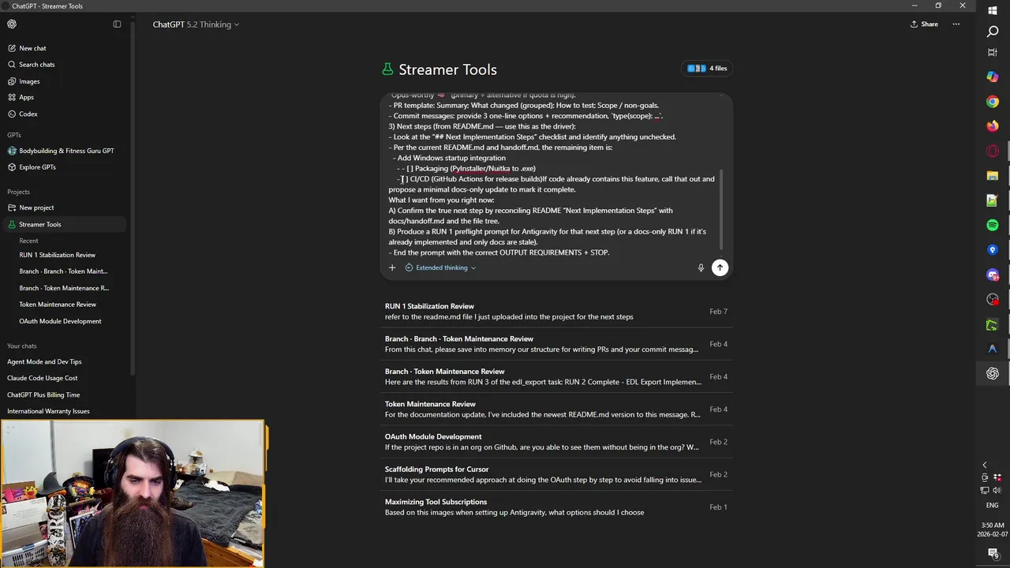Open Branch · Branch · Token Maint... sidebar chat

63,271
